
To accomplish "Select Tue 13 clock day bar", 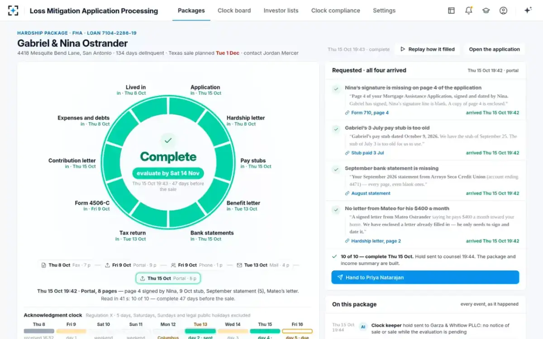I will point(200,331).
